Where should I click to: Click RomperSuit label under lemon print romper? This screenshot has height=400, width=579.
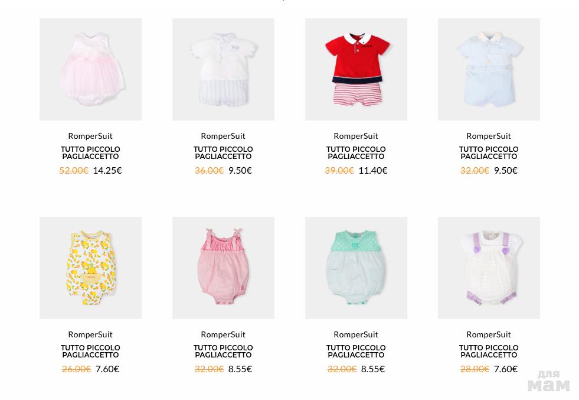pos(90,334)
